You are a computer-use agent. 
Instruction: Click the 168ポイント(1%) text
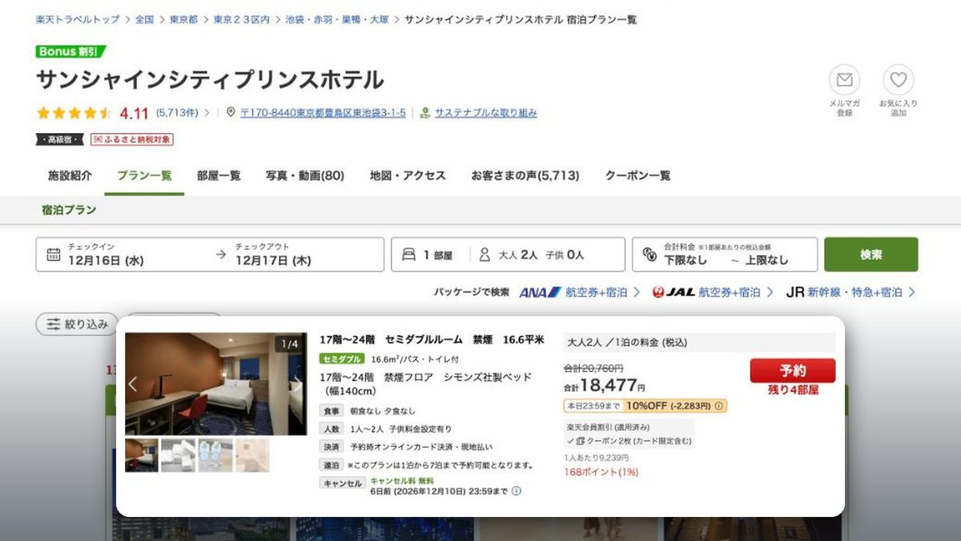coord(601,472)
